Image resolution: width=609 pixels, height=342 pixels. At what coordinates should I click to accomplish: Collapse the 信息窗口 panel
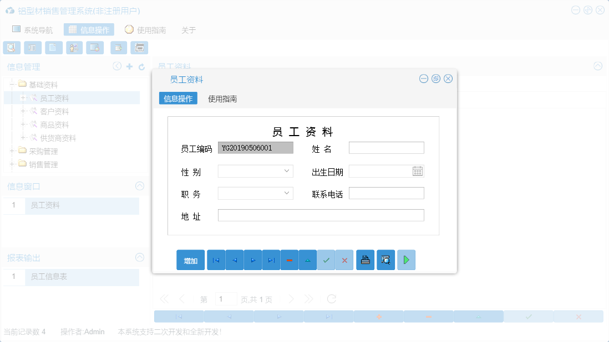(x=139, y=186)
